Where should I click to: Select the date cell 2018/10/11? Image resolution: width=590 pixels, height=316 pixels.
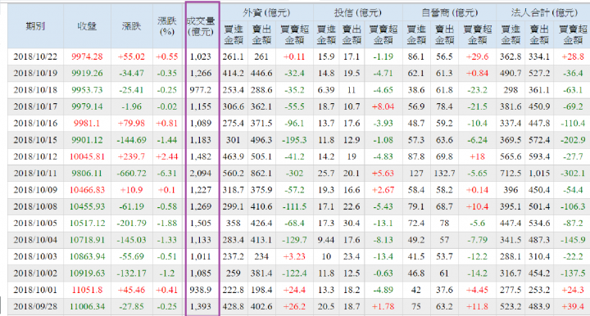(x=35, y=174)
